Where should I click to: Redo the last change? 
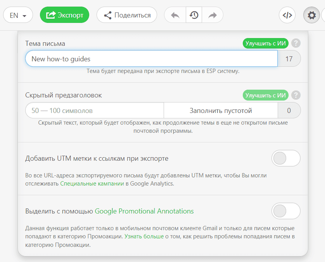pos(212,15)
